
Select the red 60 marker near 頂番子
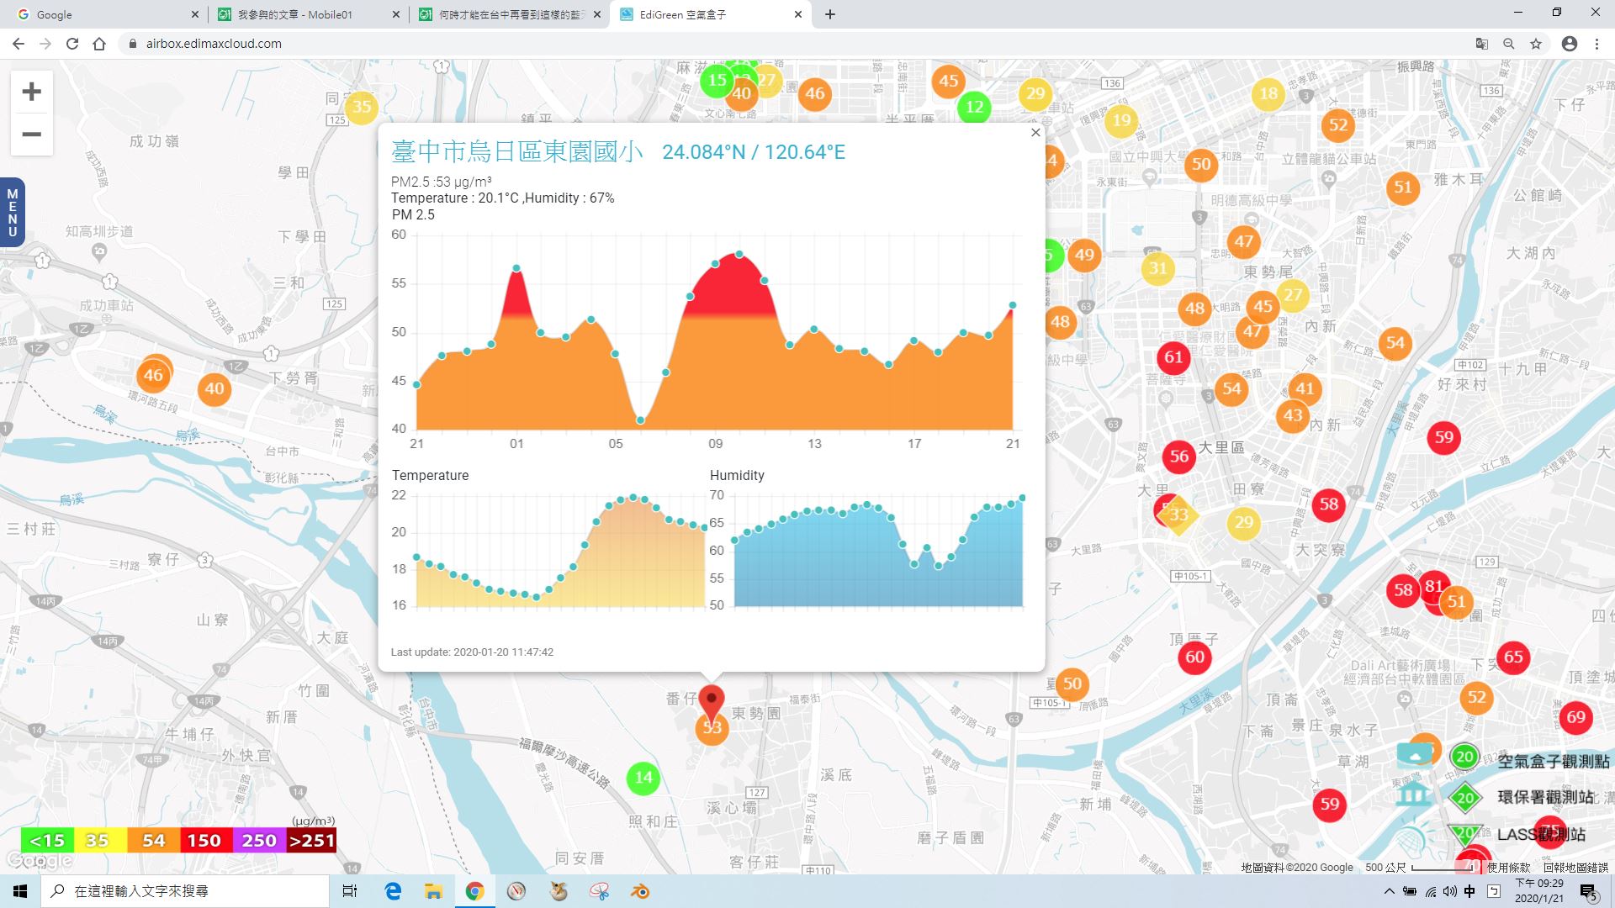pos(1194,657)
